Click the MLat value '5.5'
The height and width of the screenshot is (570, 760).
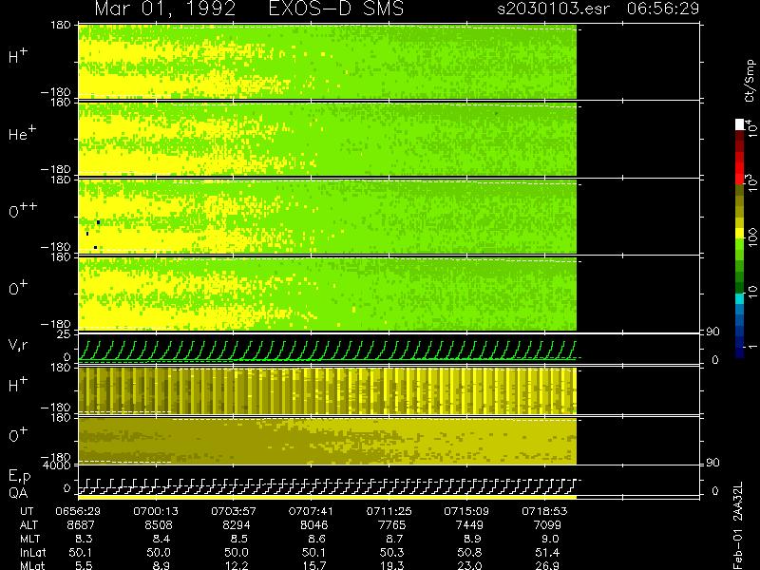click(x=84, y=565)
